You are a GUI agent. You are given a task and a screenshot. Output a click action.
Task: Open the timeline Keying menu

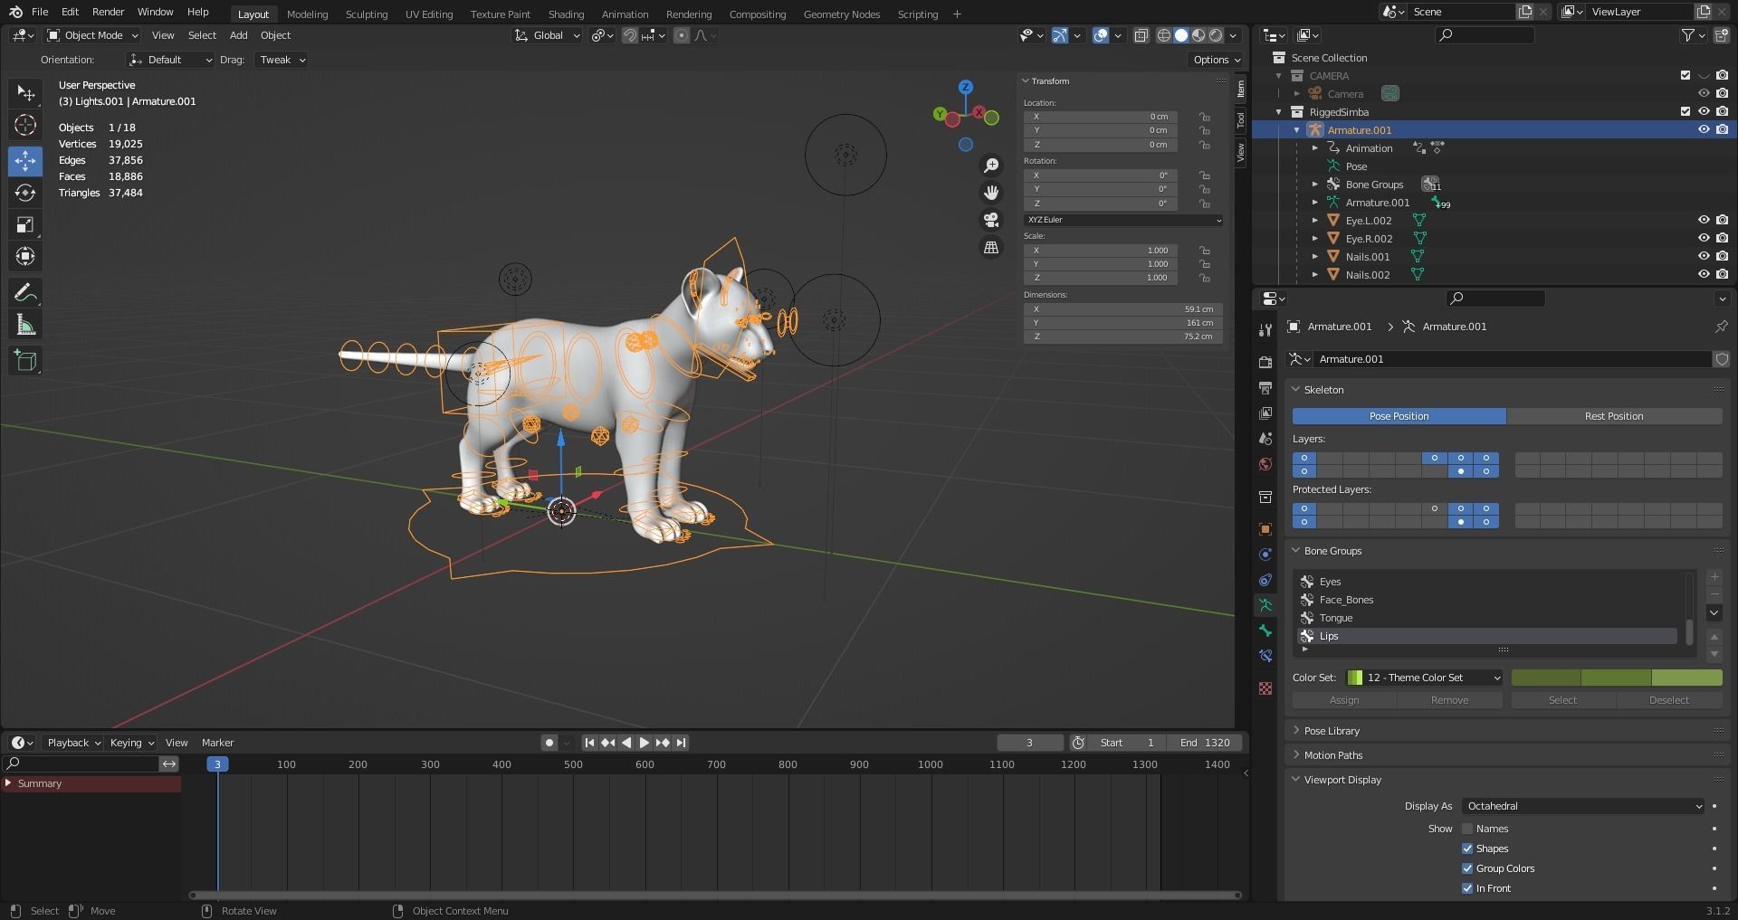(131, 743)
